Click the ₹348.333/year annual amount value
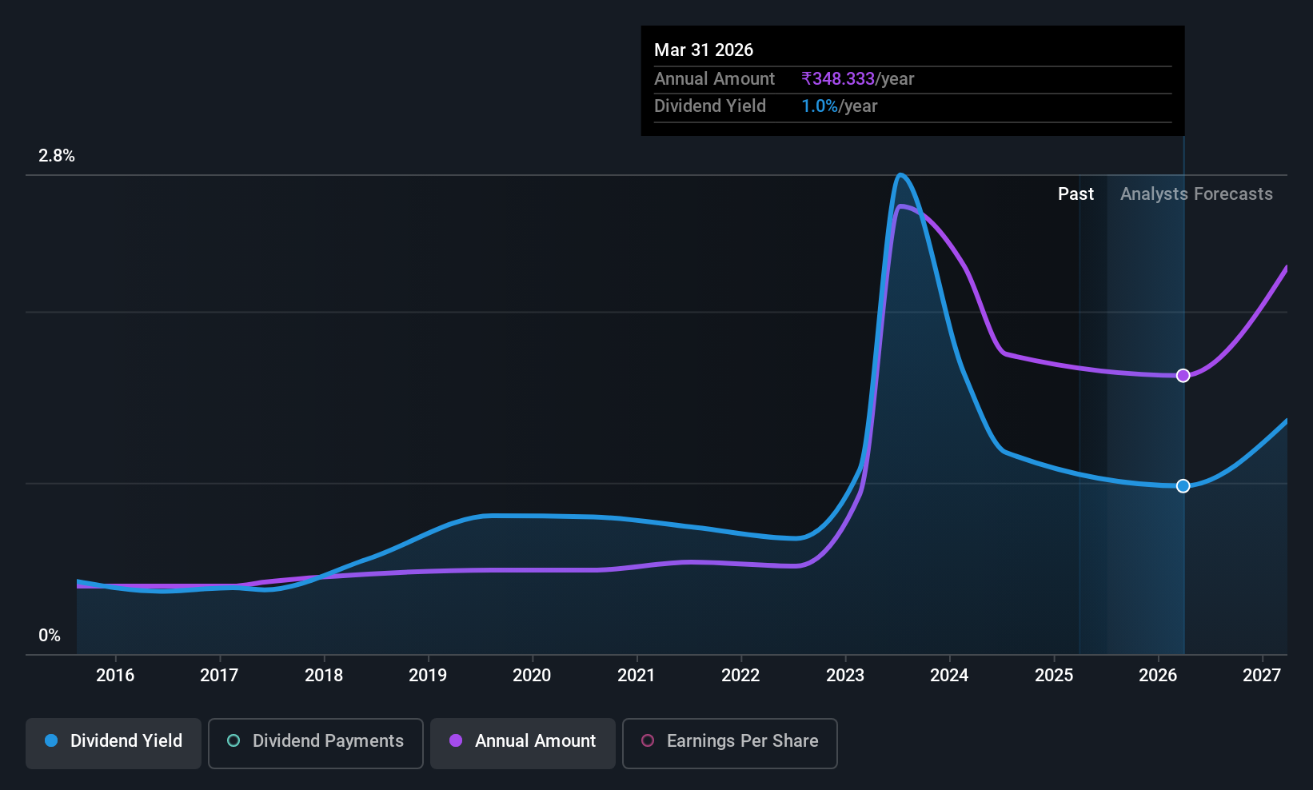This screenshot has width=1313, height=790. [858, 79]
